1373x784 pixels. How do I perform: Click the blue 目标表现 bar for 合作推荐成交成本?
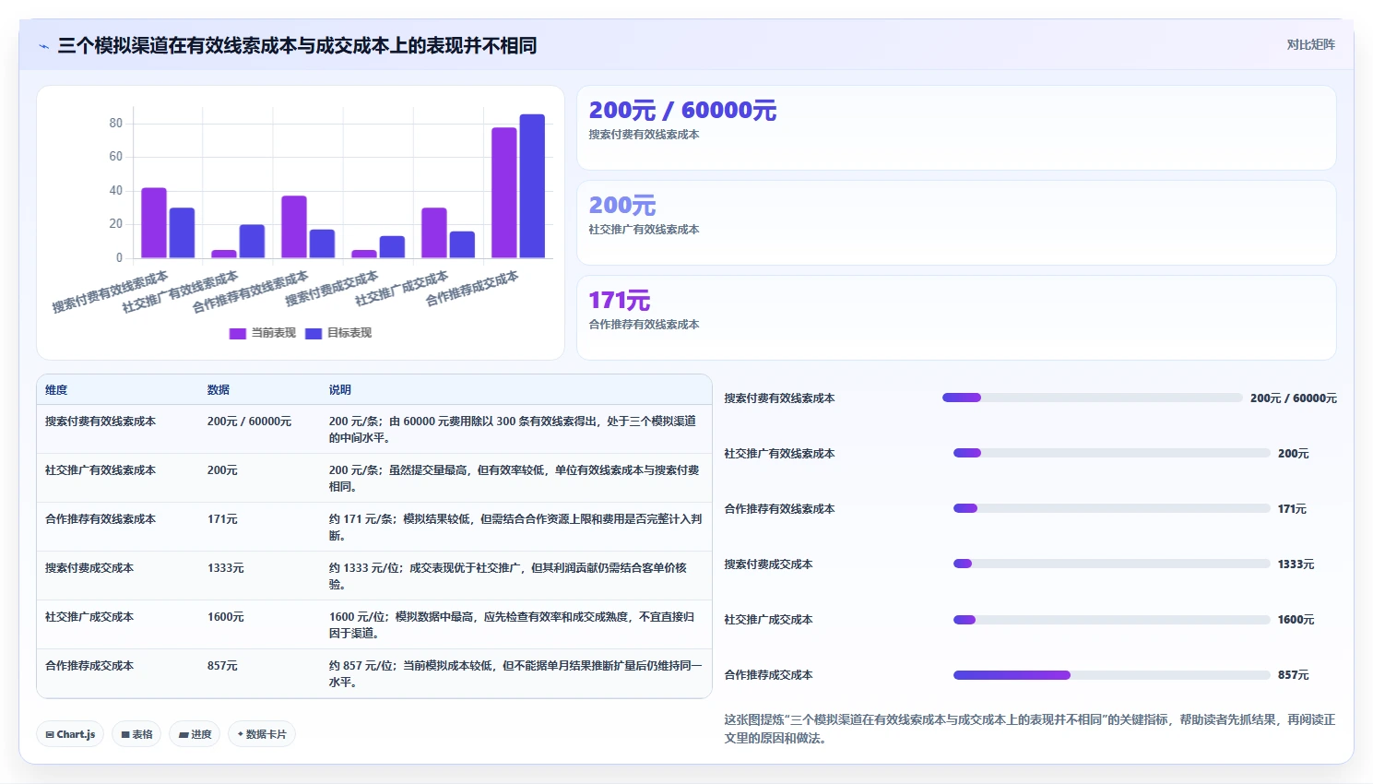pos(532,186)
